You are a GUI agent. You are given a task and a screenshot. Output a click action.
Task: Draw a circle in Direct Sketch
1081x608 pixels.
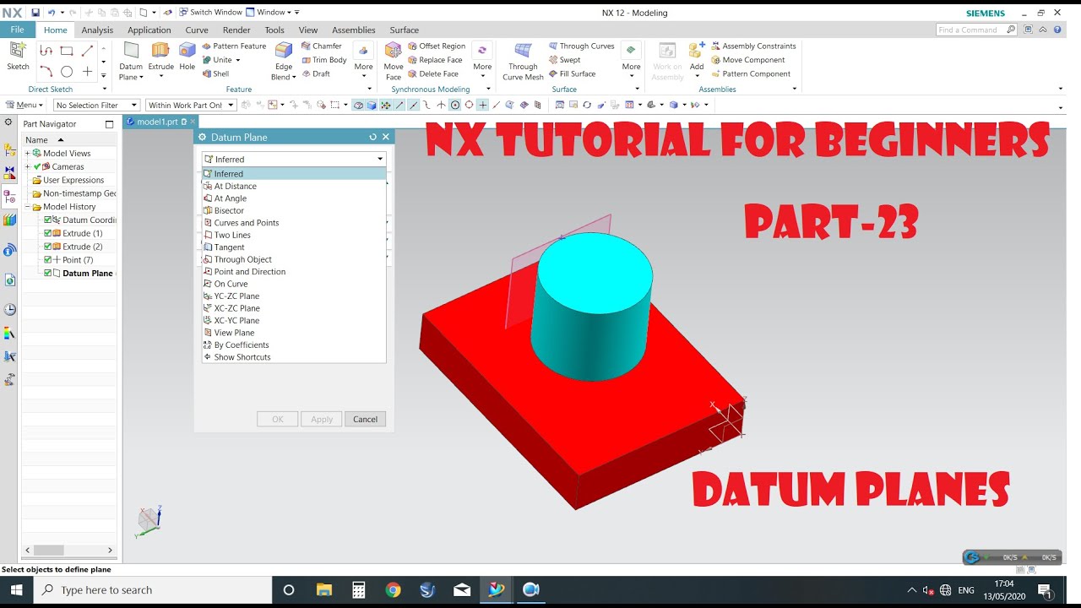pos(67,72)
